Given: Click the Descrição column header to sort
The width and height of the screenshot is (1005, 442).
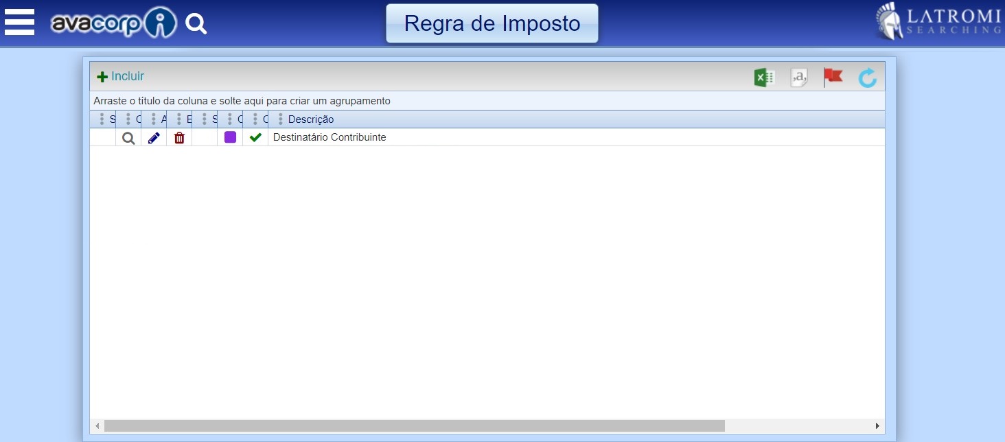Looking at the screenshot, I should pos(311,119).
